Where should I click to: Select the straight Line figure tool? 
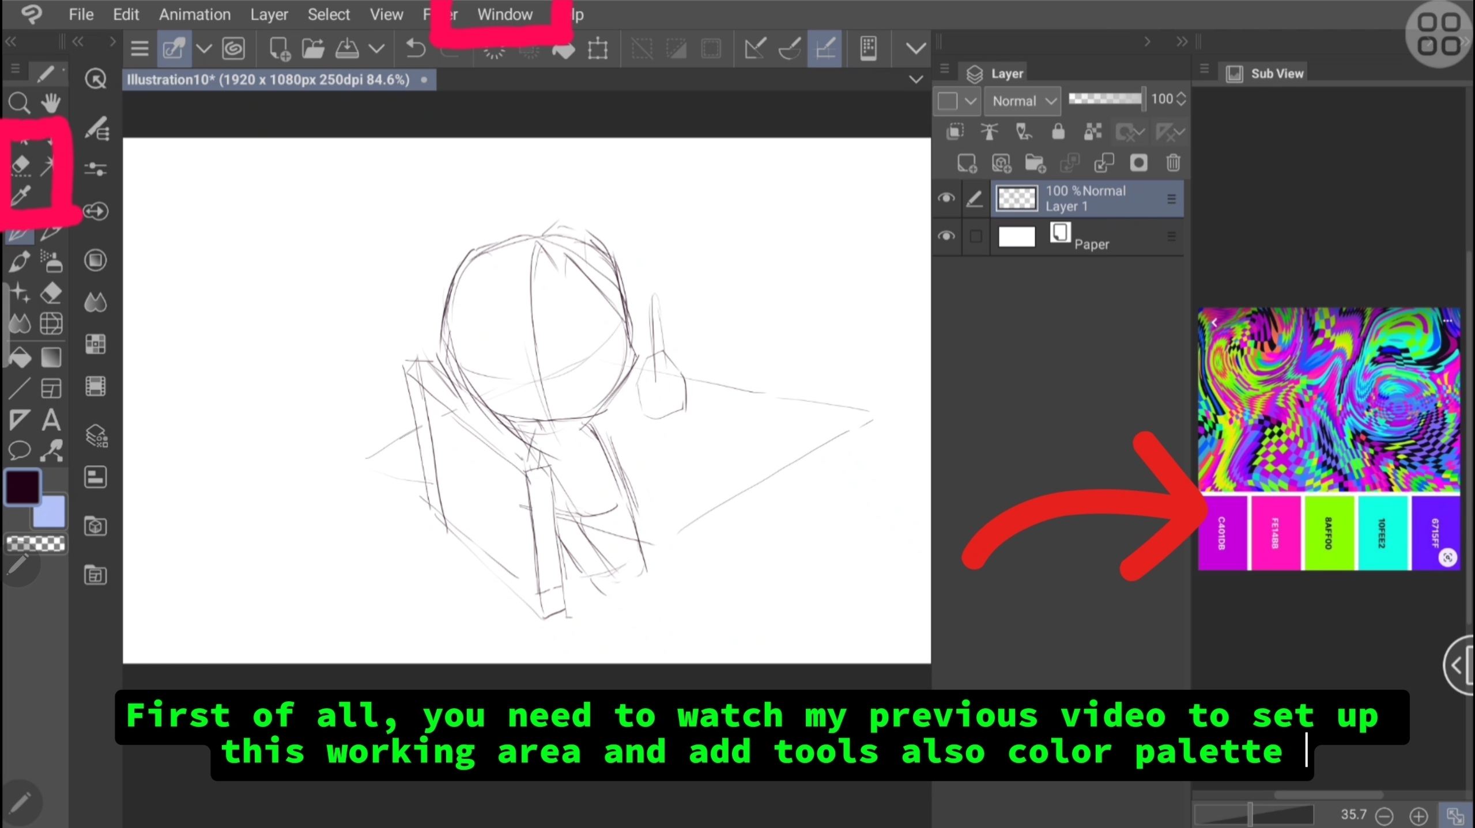pos(20,389)
